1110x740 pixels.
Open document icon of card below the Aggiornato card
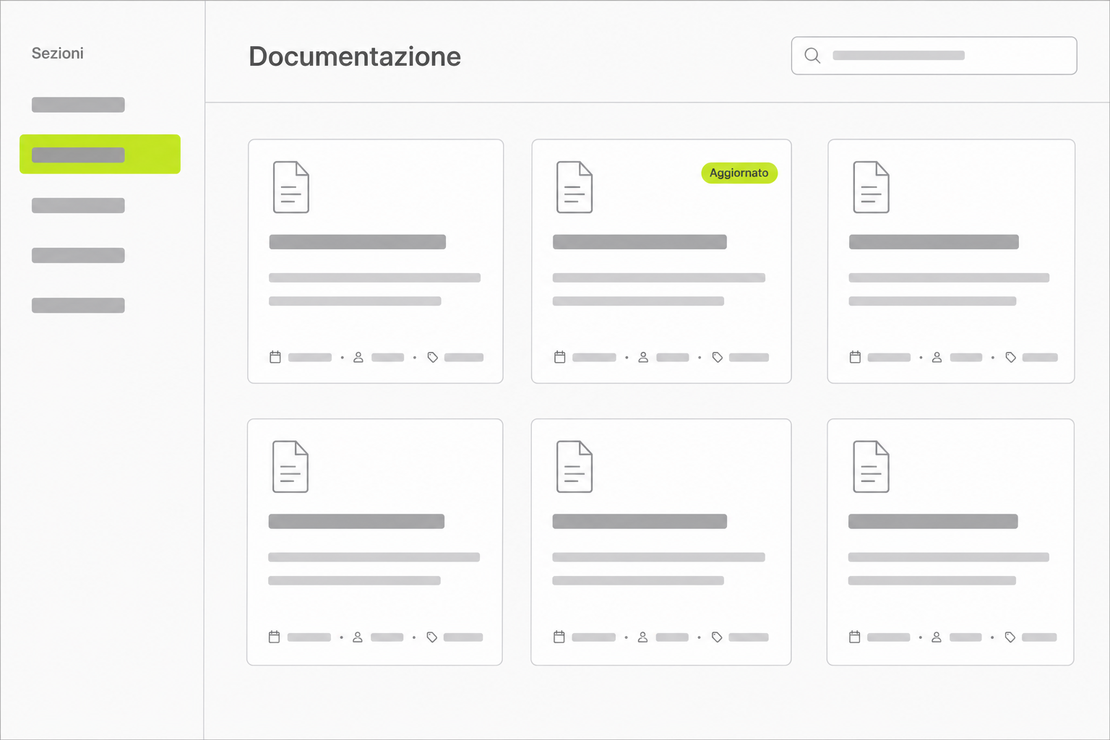(x=575, y=467)
